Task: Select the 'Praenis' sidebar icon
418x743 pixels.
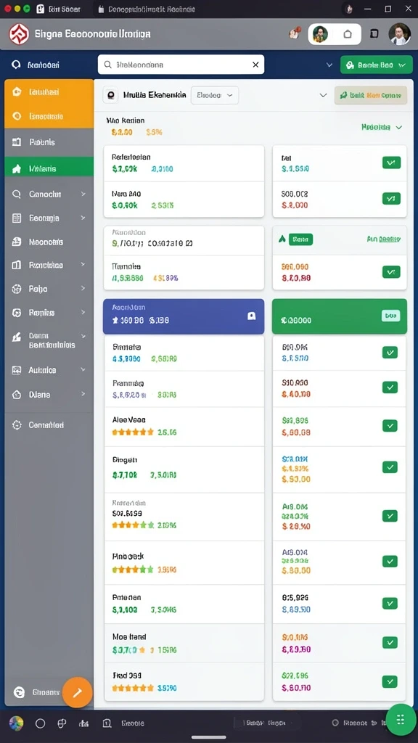Action: [17, 141]
